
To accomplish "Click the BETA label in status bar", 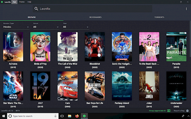I will [18, 111].
